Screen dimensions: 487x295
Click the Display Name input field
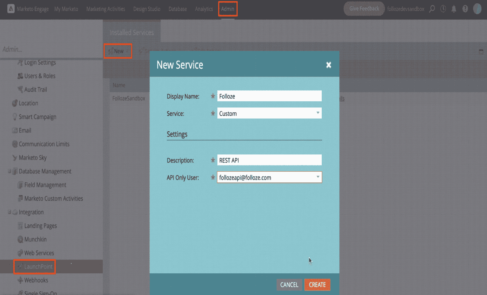tap(269, 96)
